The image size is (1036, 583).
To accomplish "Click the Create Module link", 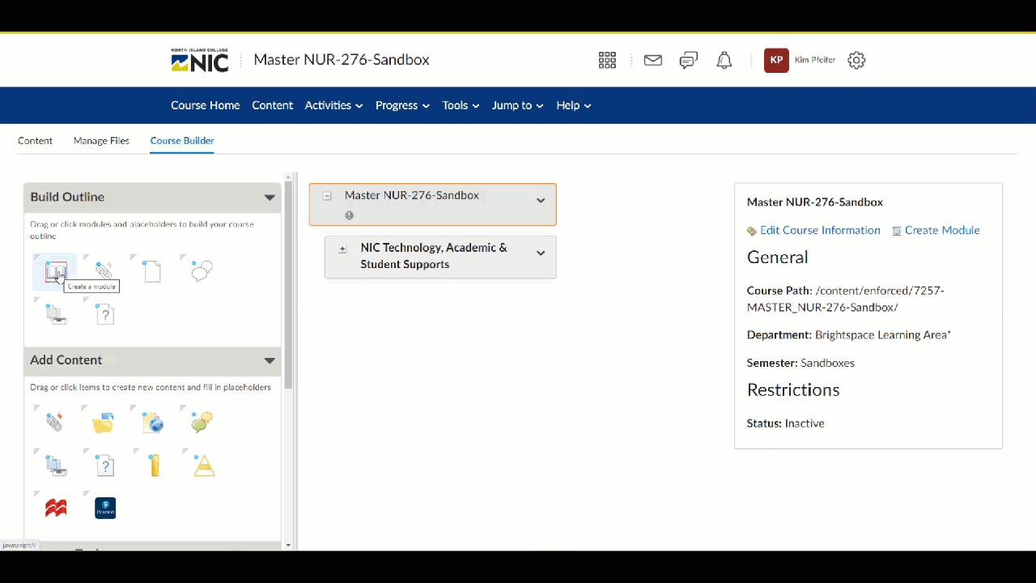I will pos(941,230).
